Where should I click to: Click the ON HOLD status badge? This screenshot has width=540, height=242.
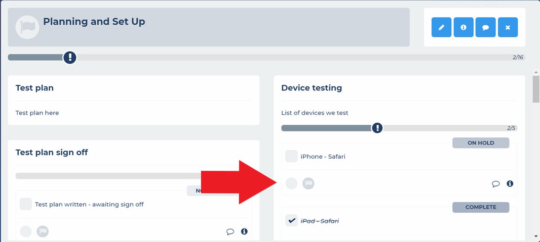coord(480,143)
